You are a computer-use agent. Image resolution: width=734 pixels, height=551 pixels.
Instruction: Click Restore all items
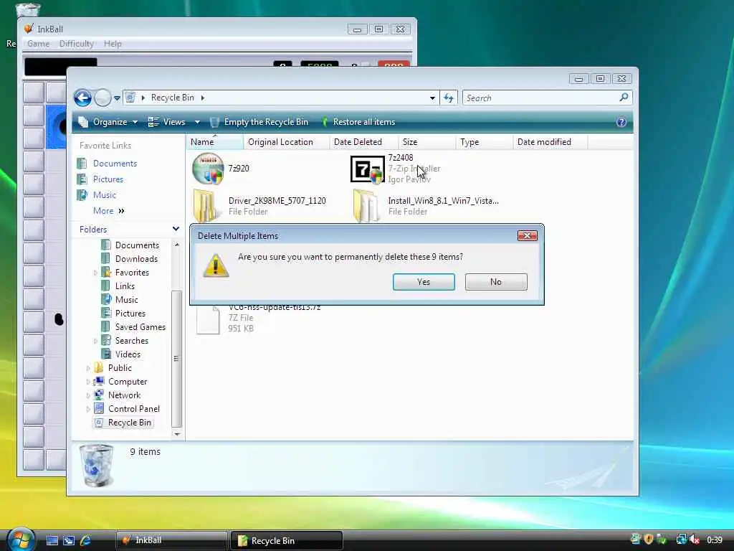pyautogui.click(x=358, y=122)
